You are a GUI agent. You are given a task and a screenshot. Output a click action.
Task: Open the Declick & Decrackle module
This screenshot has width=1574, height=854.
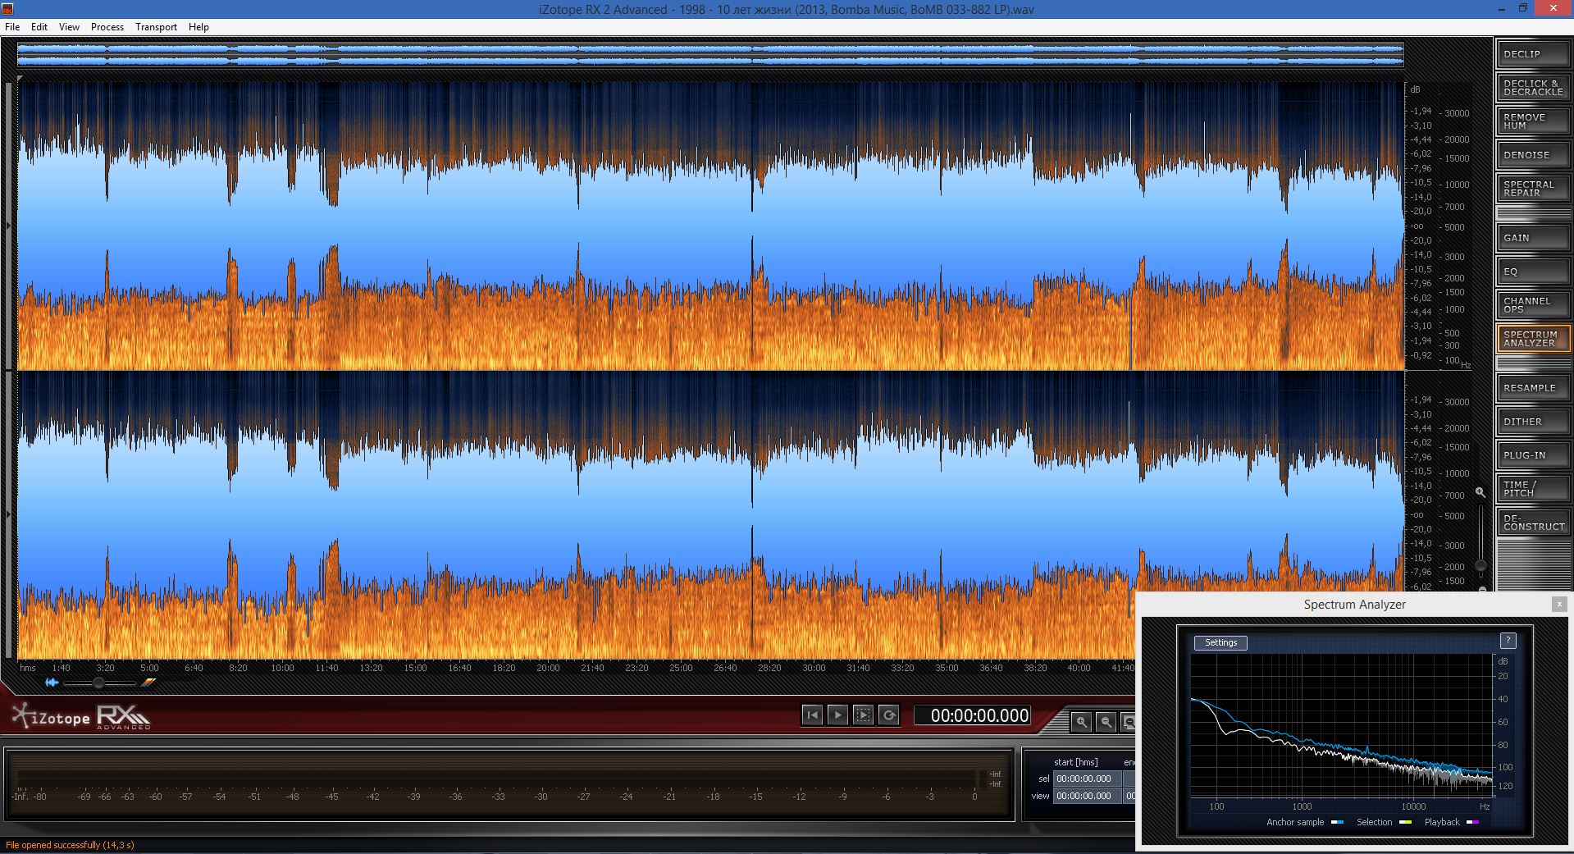click(x=1532, y=88)
